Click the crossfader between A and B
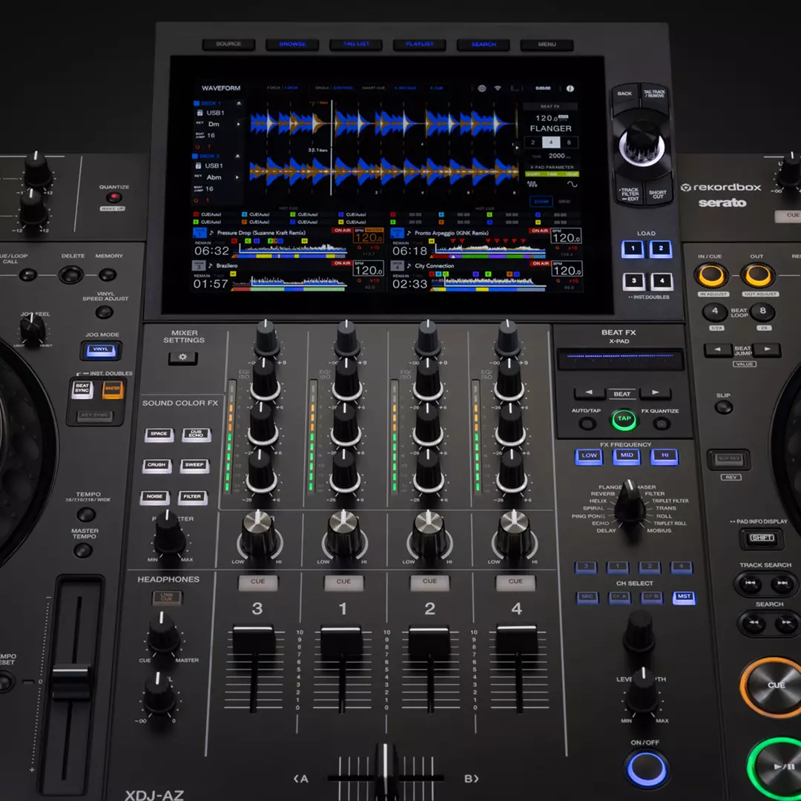 (x=385, y=771)
